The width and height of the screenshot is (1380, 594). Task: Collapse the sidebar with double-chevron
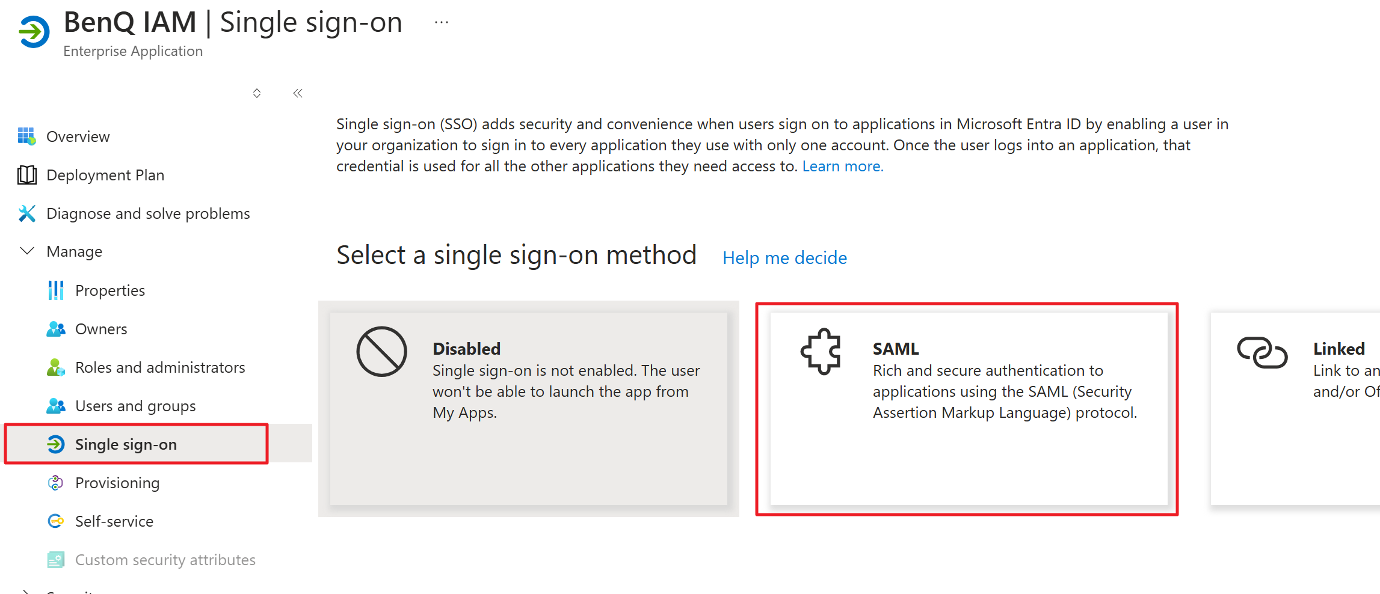tap(298, 93)
